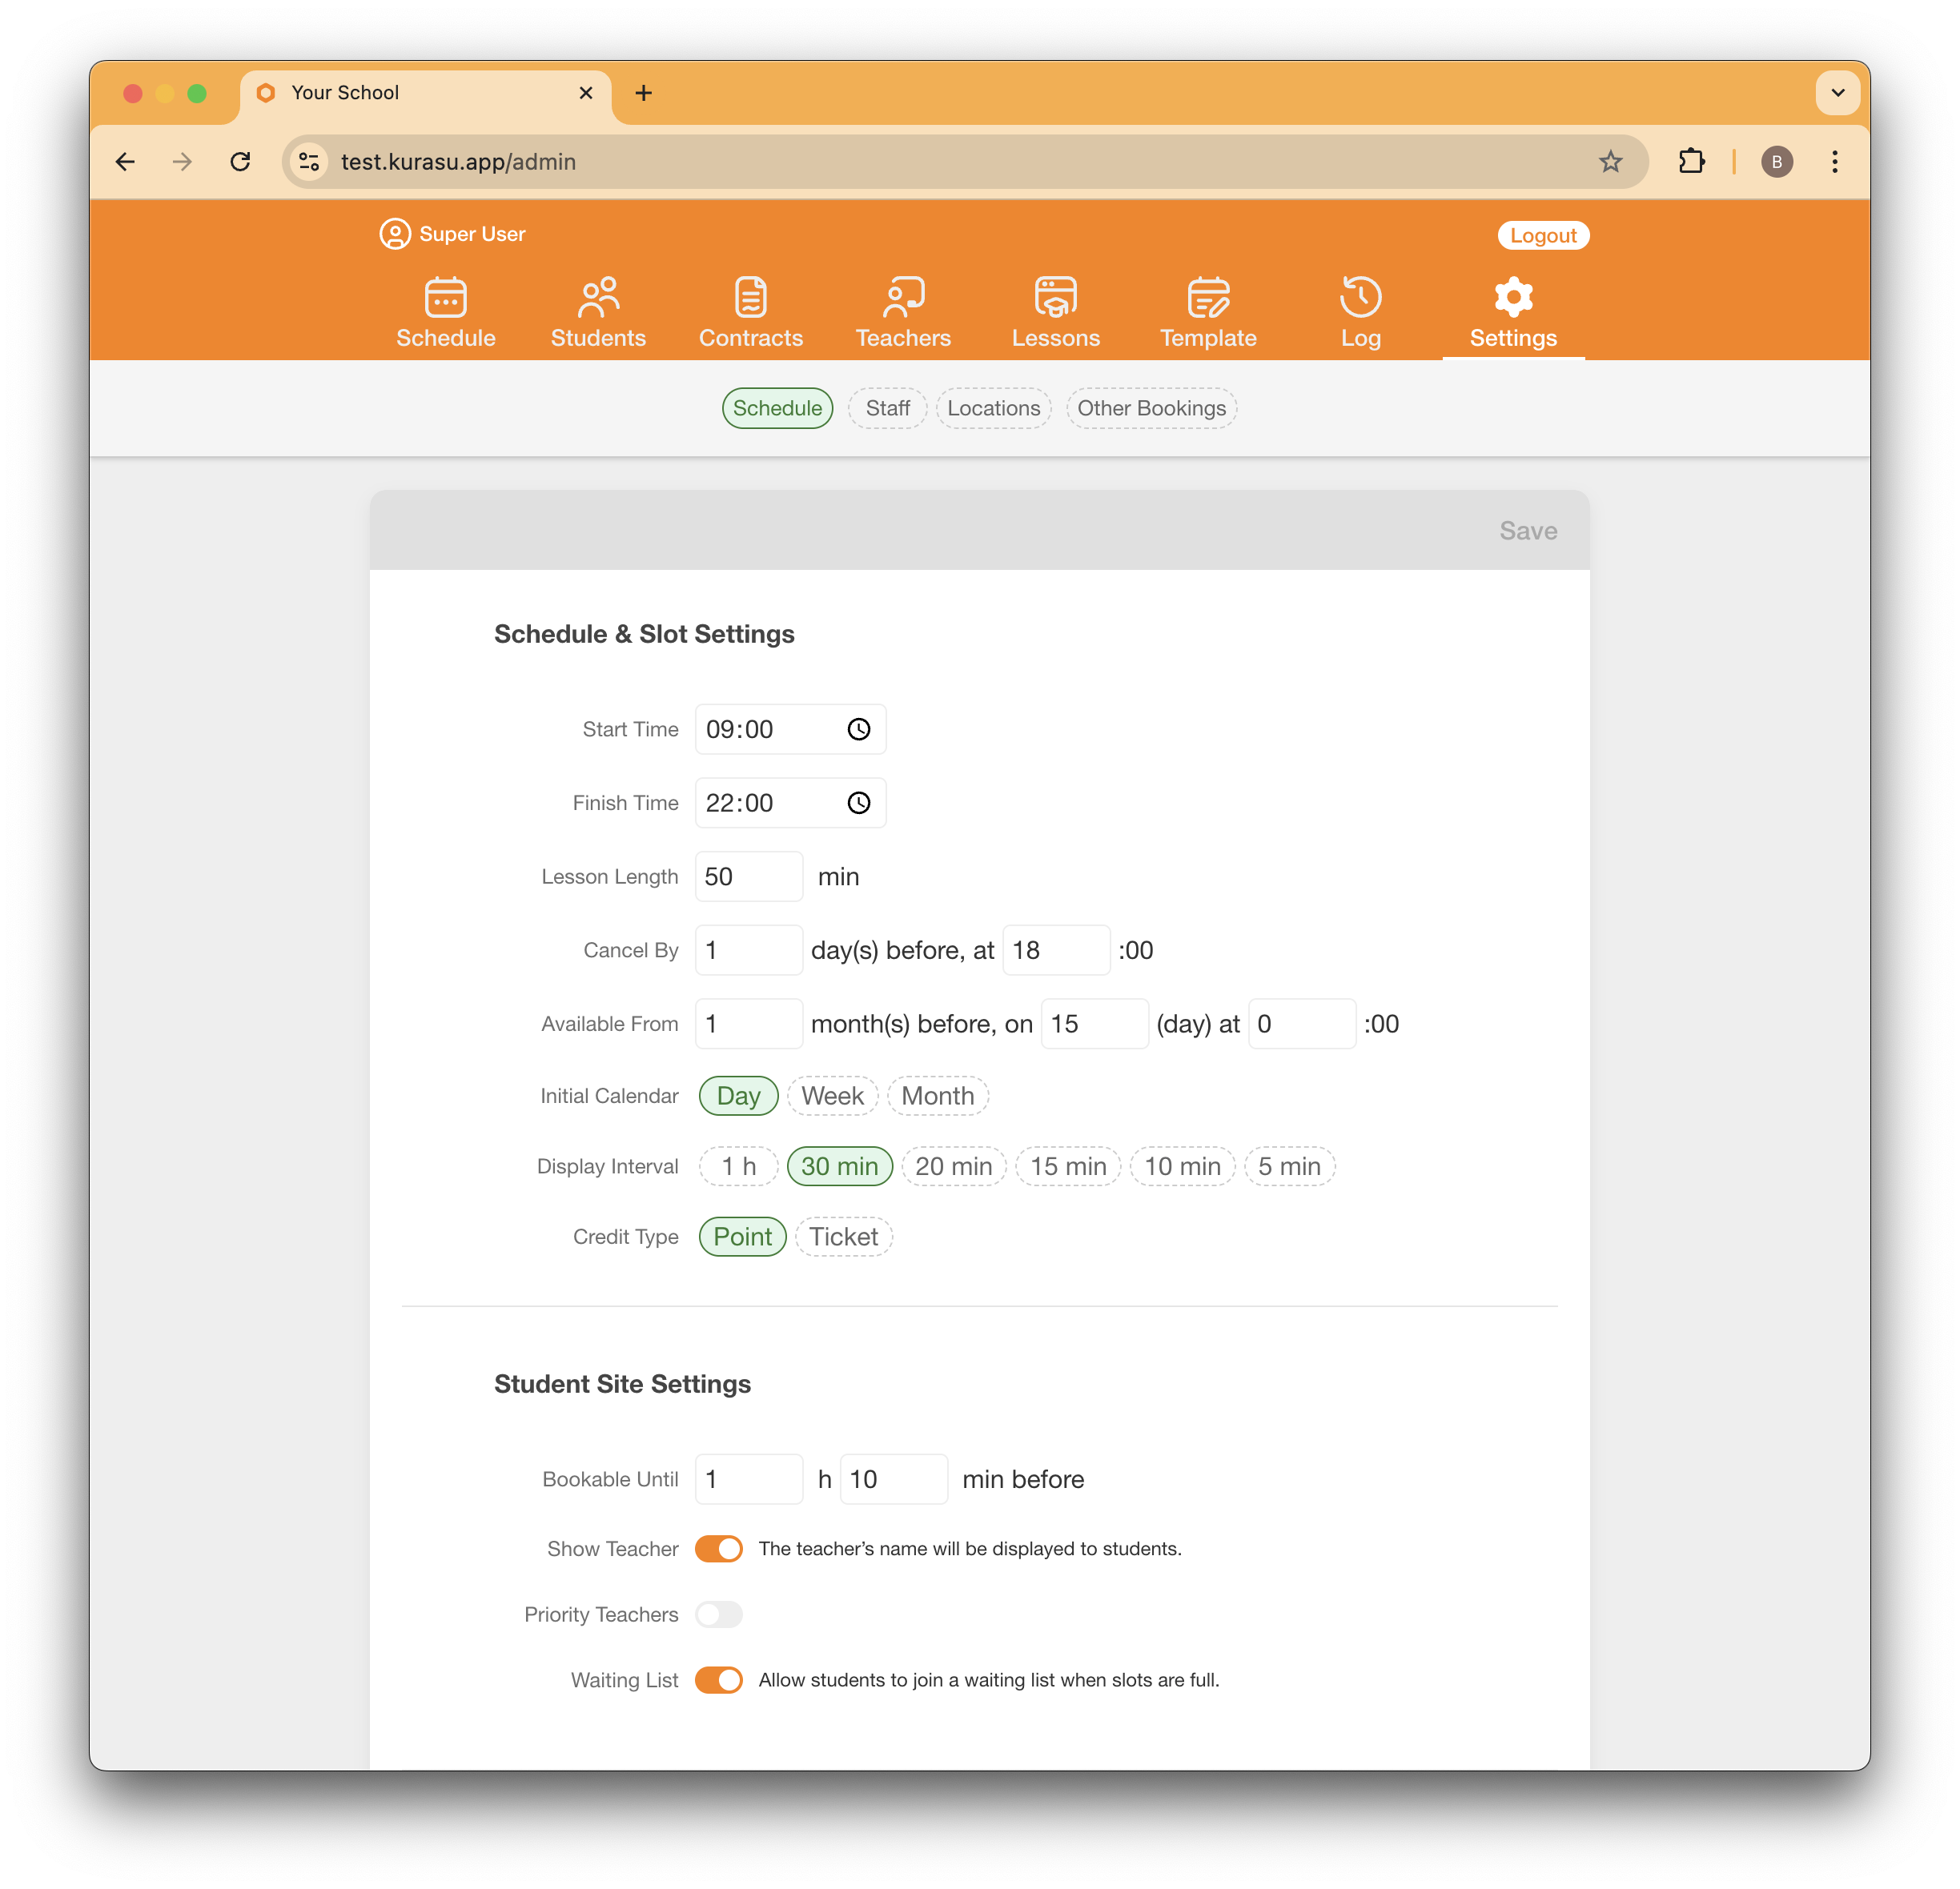The image size is (1960, 1889).
Task: Turn off the Waiting List toggle
Action: pos(719,1680)
